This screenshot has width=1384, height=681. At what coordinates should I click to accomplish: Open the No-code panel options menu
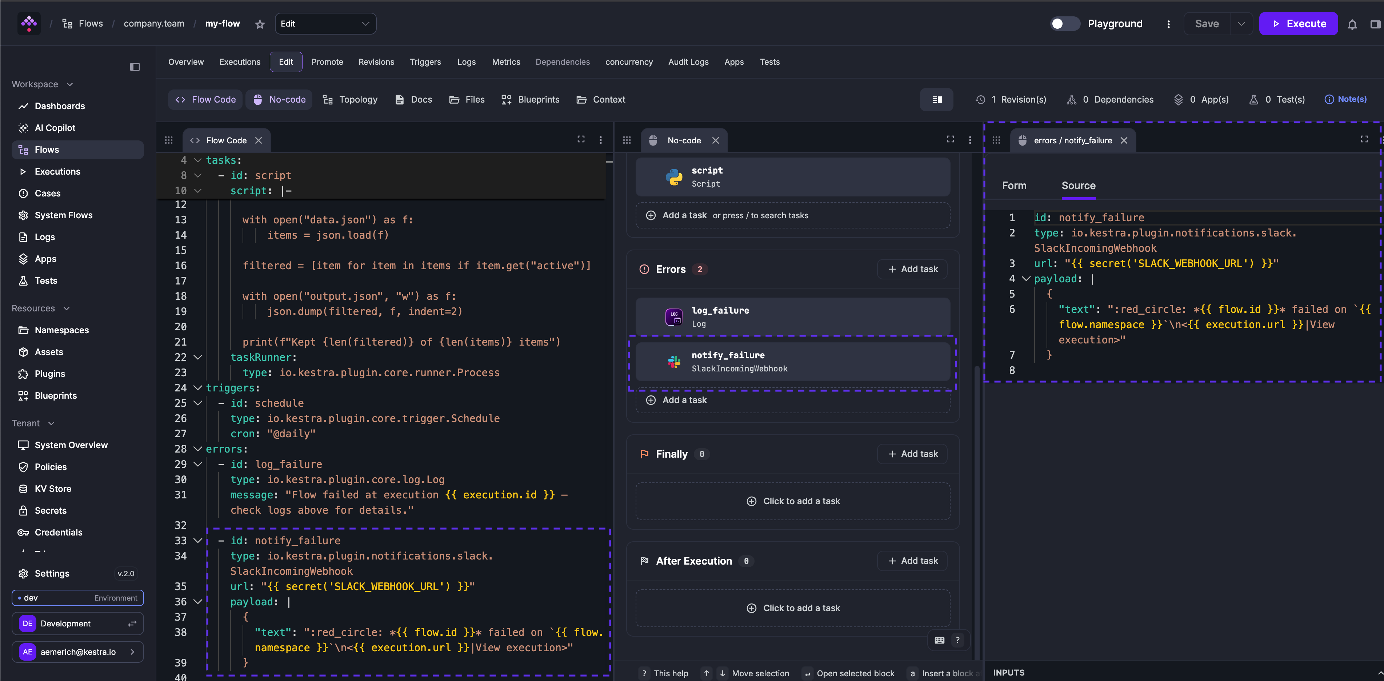[970, 140]
